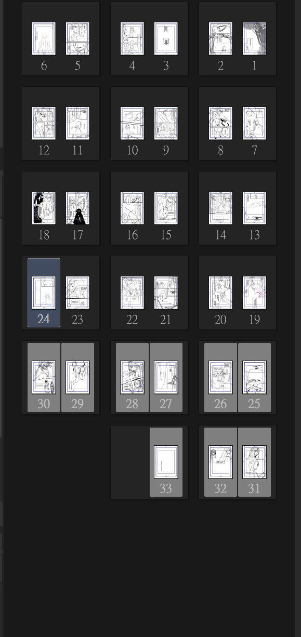
Task: Select page 23 thumbnail
Action: (77, 293)
